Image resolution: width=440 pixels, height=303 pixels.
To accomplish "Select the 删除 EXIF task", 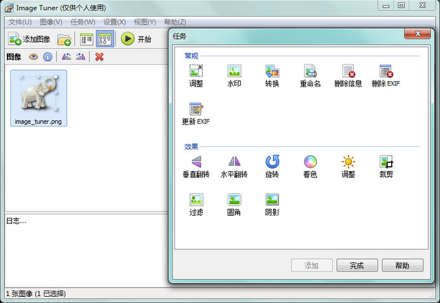I will [386, 76].
